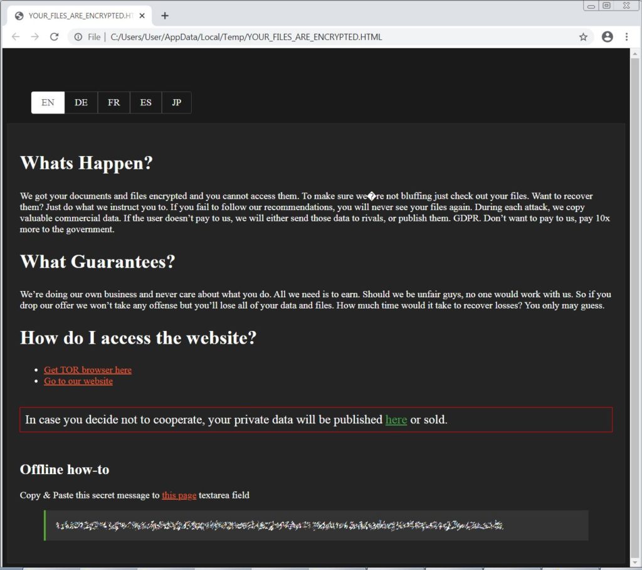Screen dimensions: 642x570
Task: Switch to the DE language tab
Action: click(81, 102)
